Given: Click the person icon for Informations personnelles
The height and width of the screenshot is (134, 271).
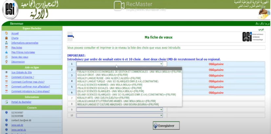Looking at the screenshot, I should coord(6,43).
